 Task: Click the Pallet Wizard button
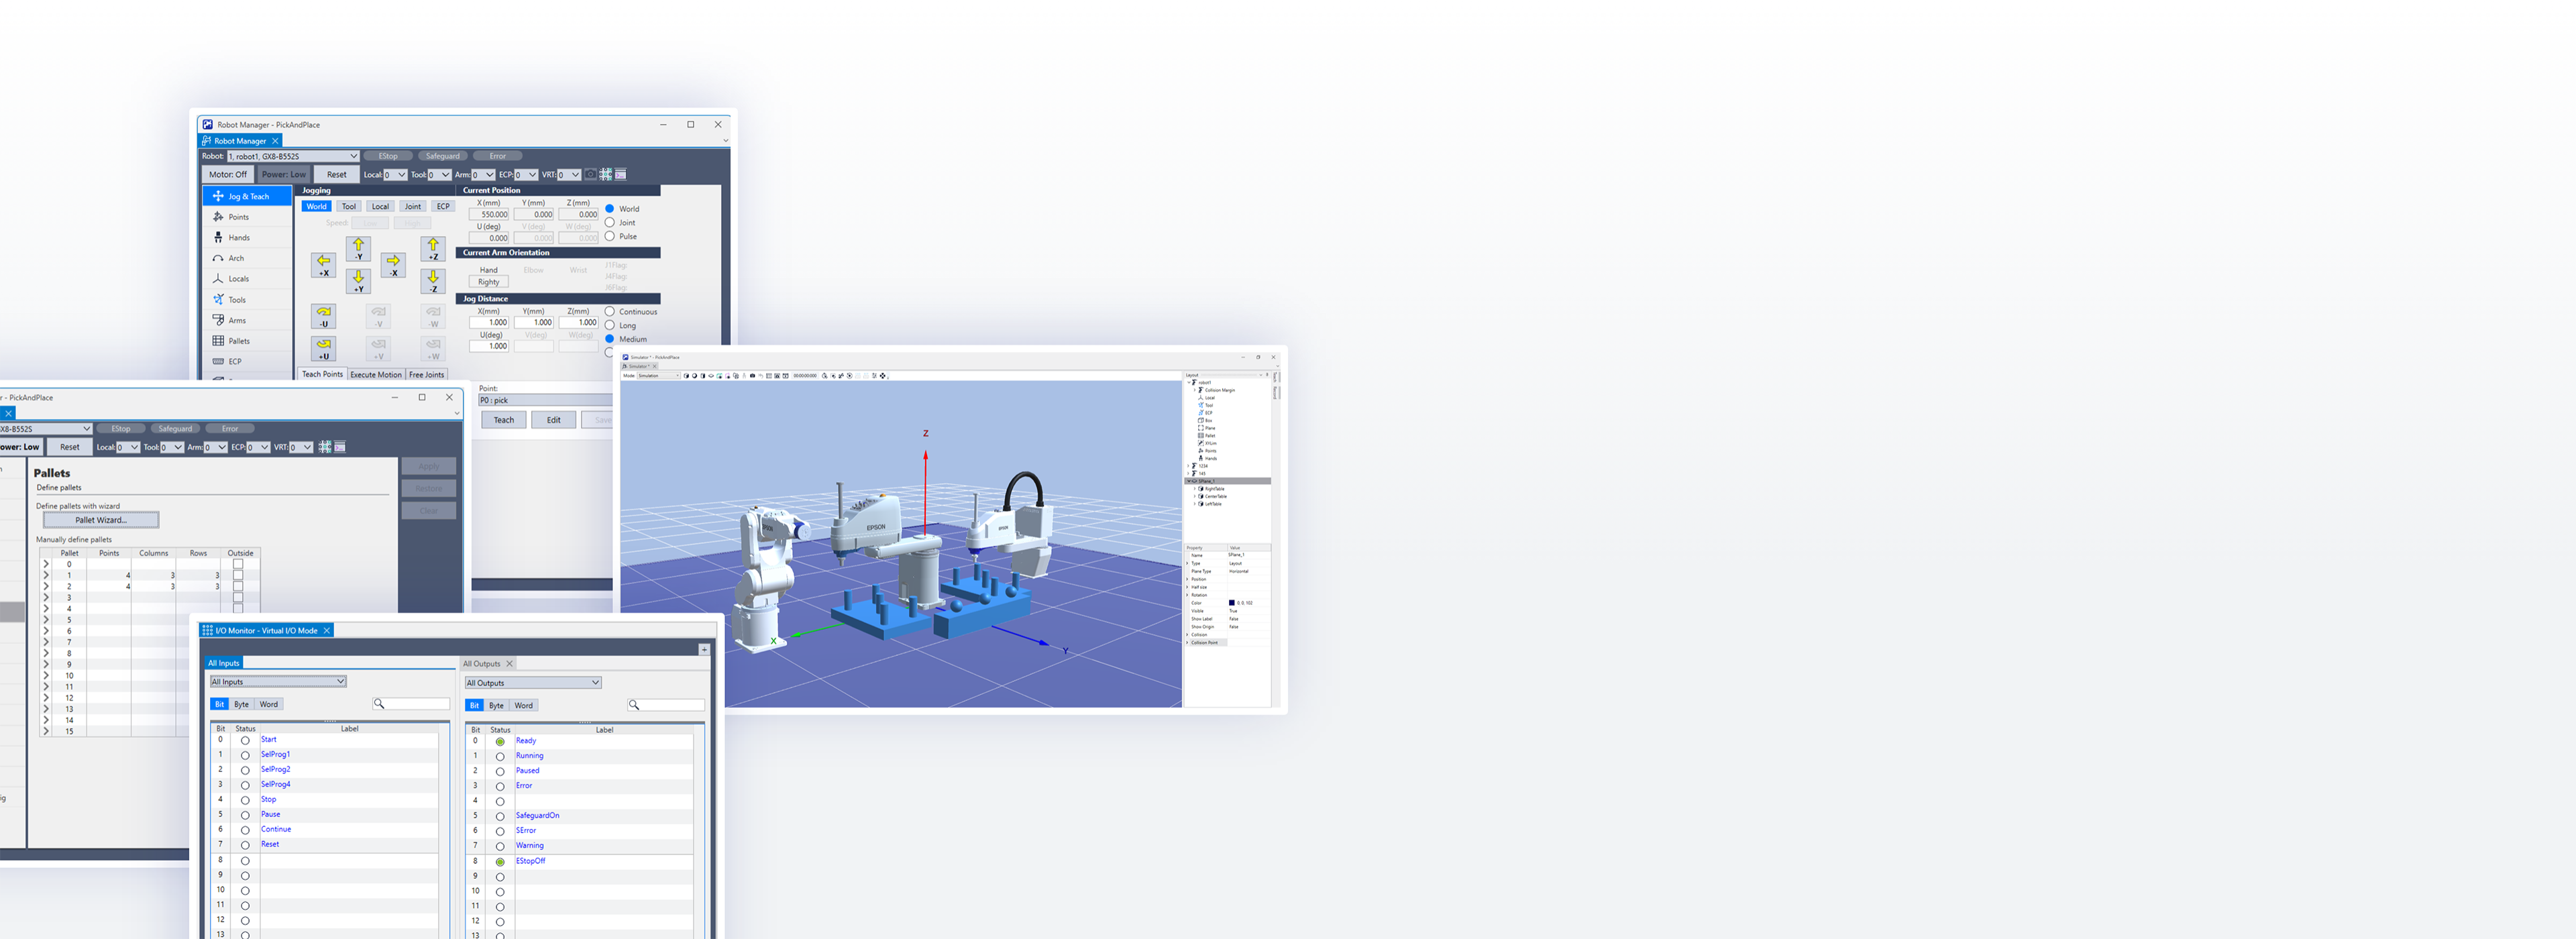(x=101, y=520)
